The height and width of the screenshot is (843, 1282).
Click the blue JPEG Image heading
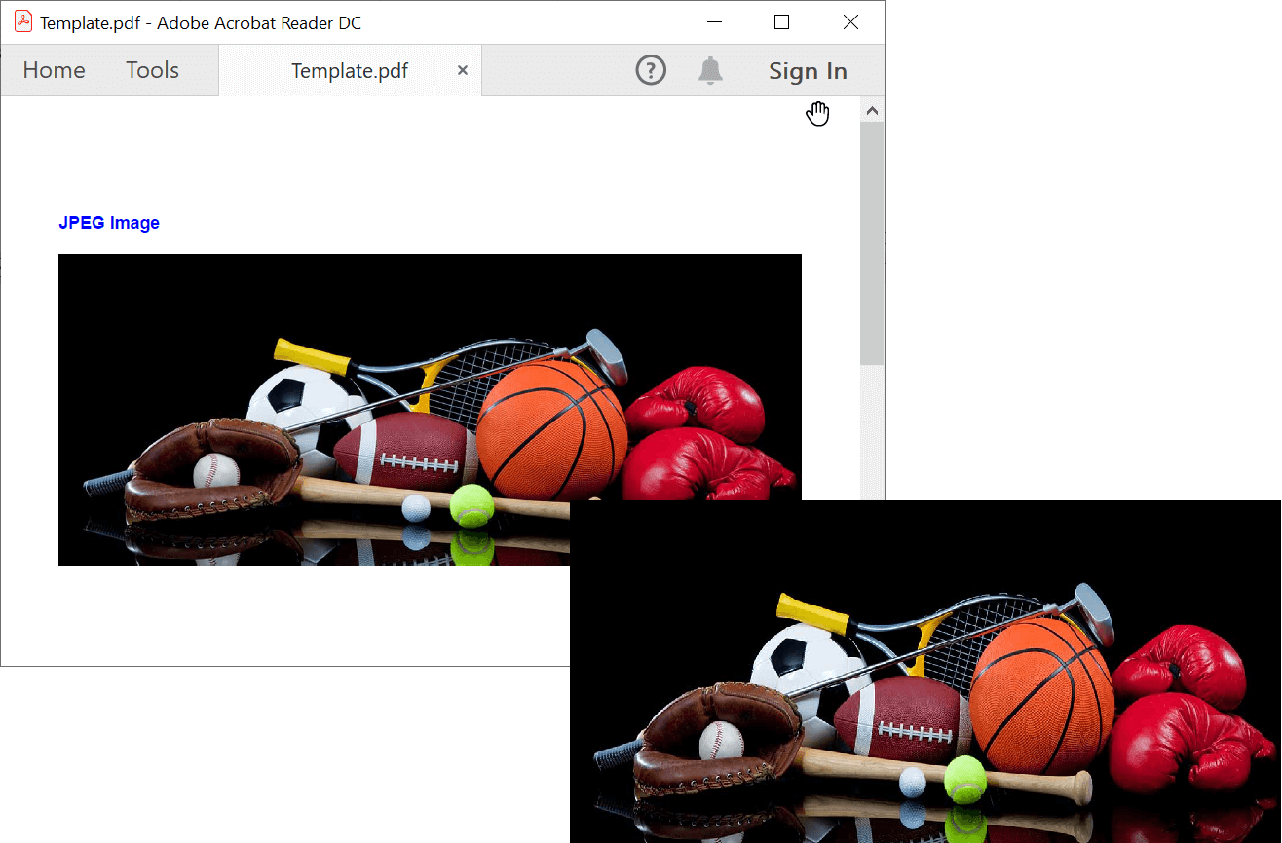(x=109, y=223)
